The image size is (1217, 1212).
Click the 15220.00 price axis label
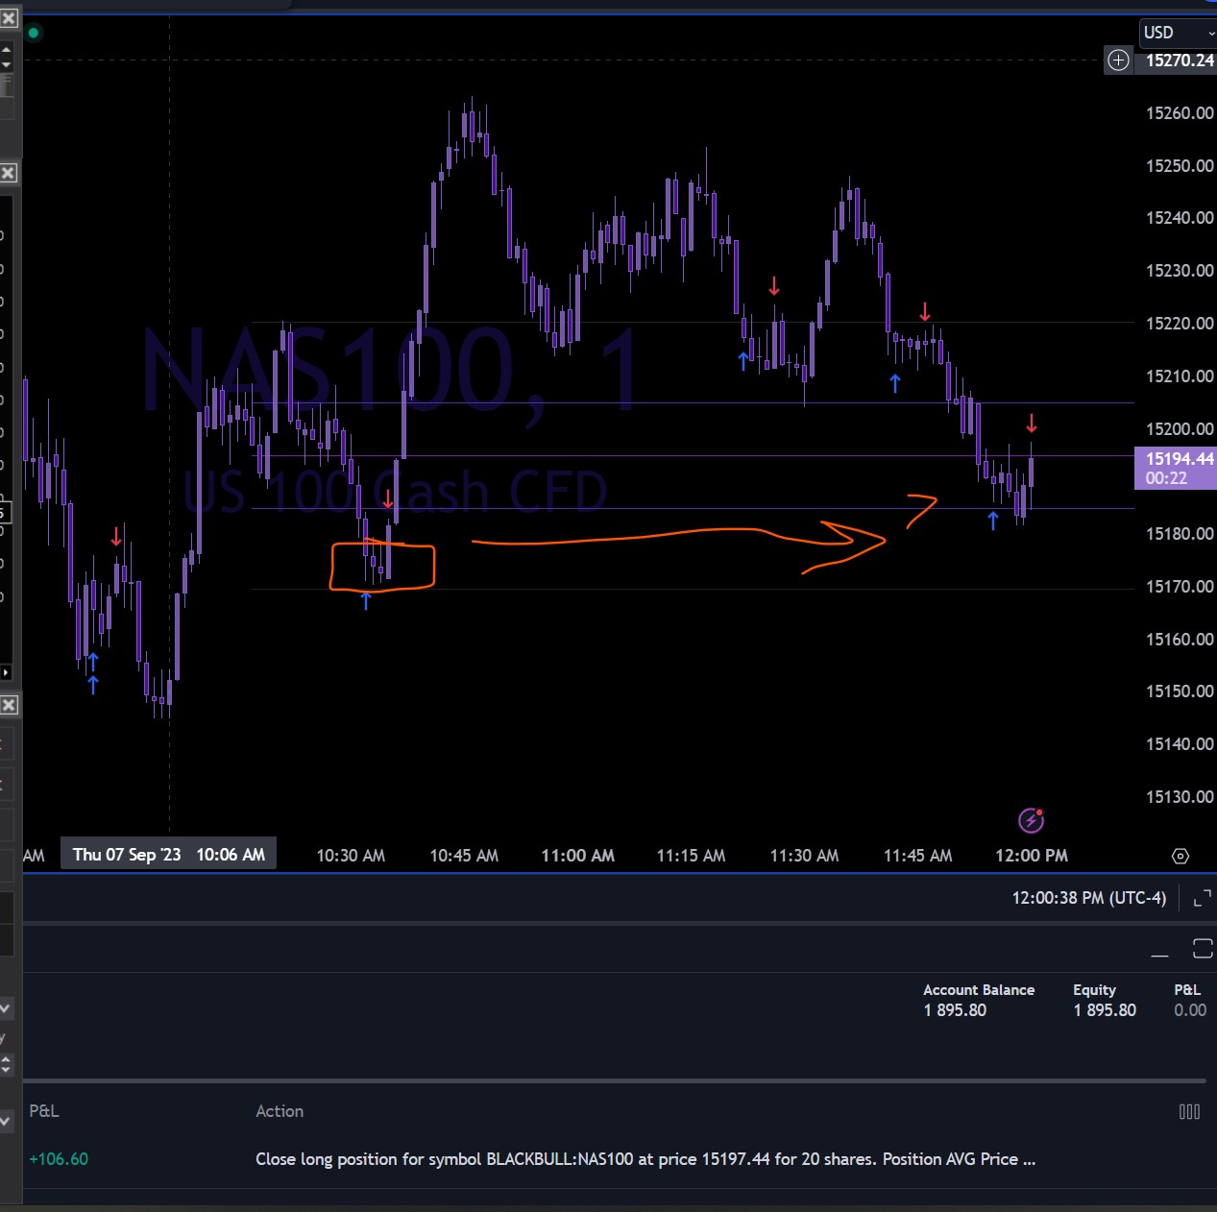[1180, 324]
